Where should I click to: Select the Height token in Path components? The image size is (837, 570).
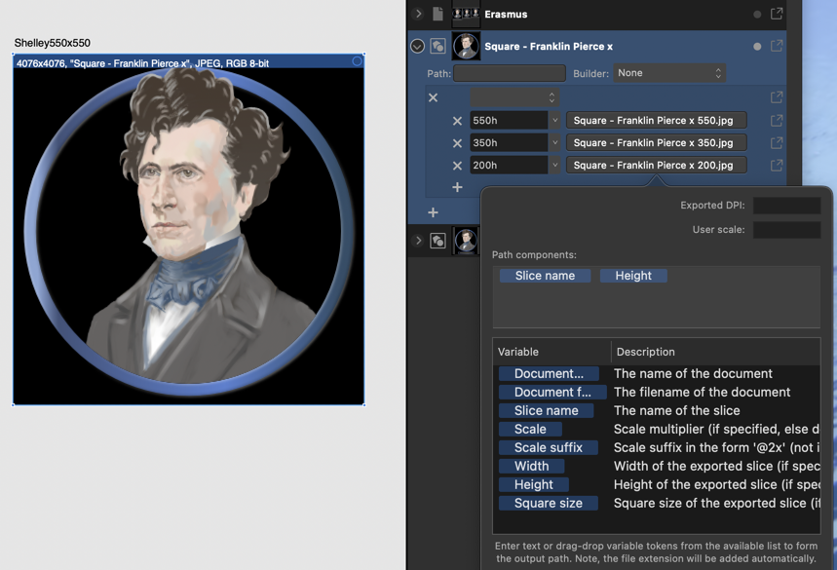coord(633,276)
